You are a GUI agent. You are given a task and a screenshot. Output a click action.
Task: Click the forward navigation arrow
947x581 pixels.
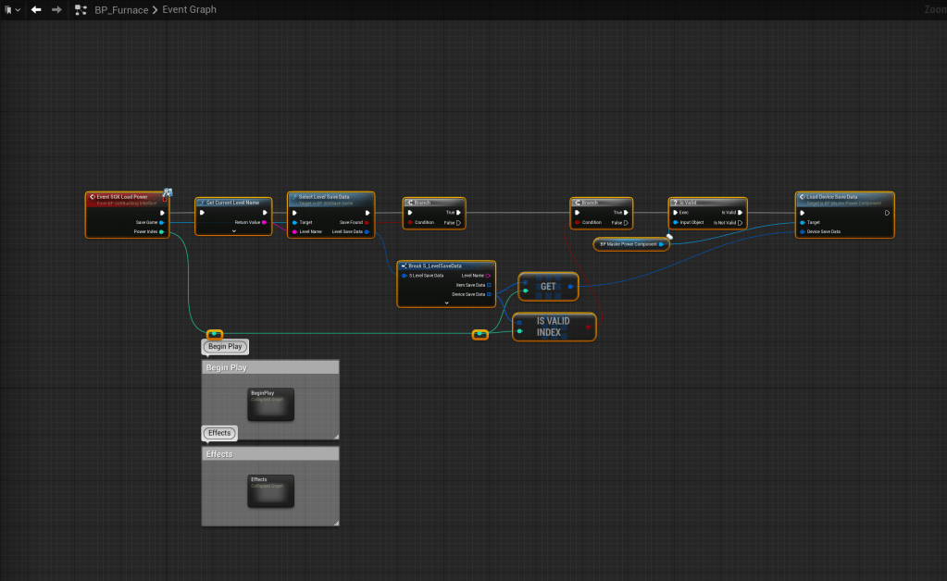coord(56,9)
